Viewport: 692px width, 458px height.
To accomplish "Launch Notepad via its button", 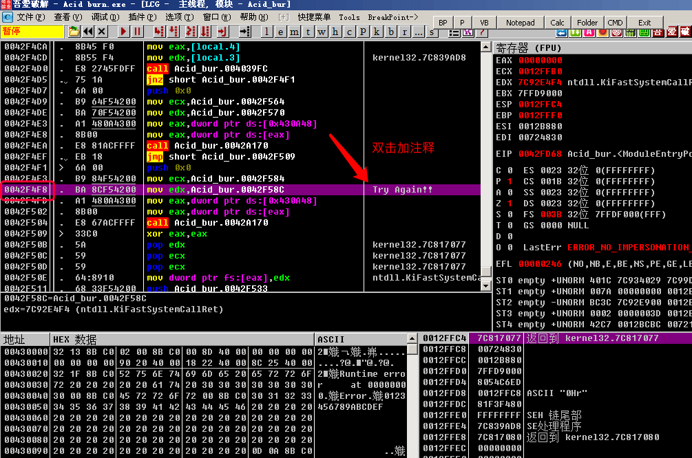I will [520, 23].
